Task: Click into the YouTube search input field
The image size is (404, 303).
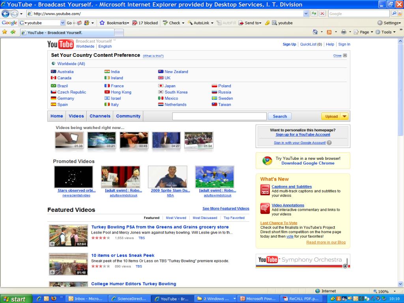Action: coord(219,116)
